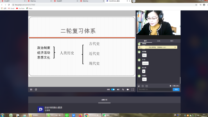Screen dimensions: 208x117
Task: Open YouTube bookmark in bookmarks bar
Action: 20,8
